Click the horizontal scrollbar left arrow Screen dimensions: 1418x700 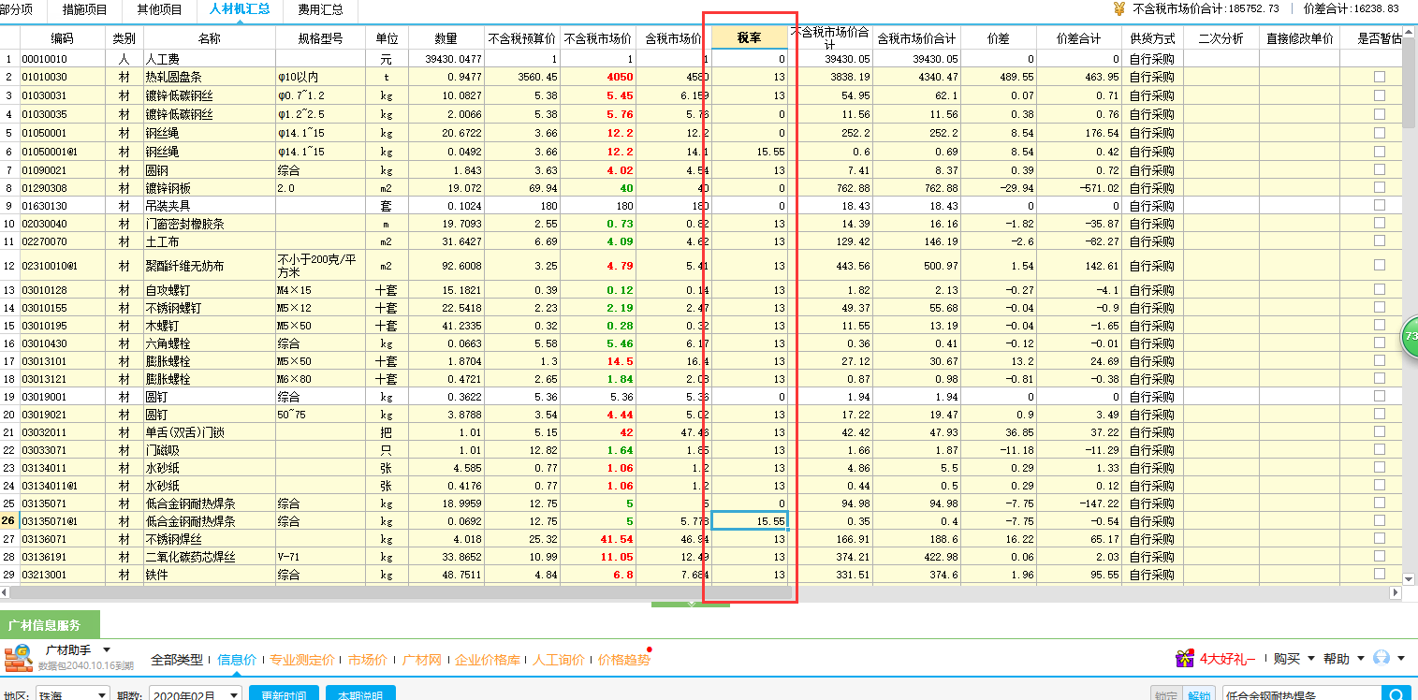(x=6, y=592)
